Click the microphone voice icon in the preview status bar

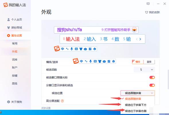pos(71,49)
